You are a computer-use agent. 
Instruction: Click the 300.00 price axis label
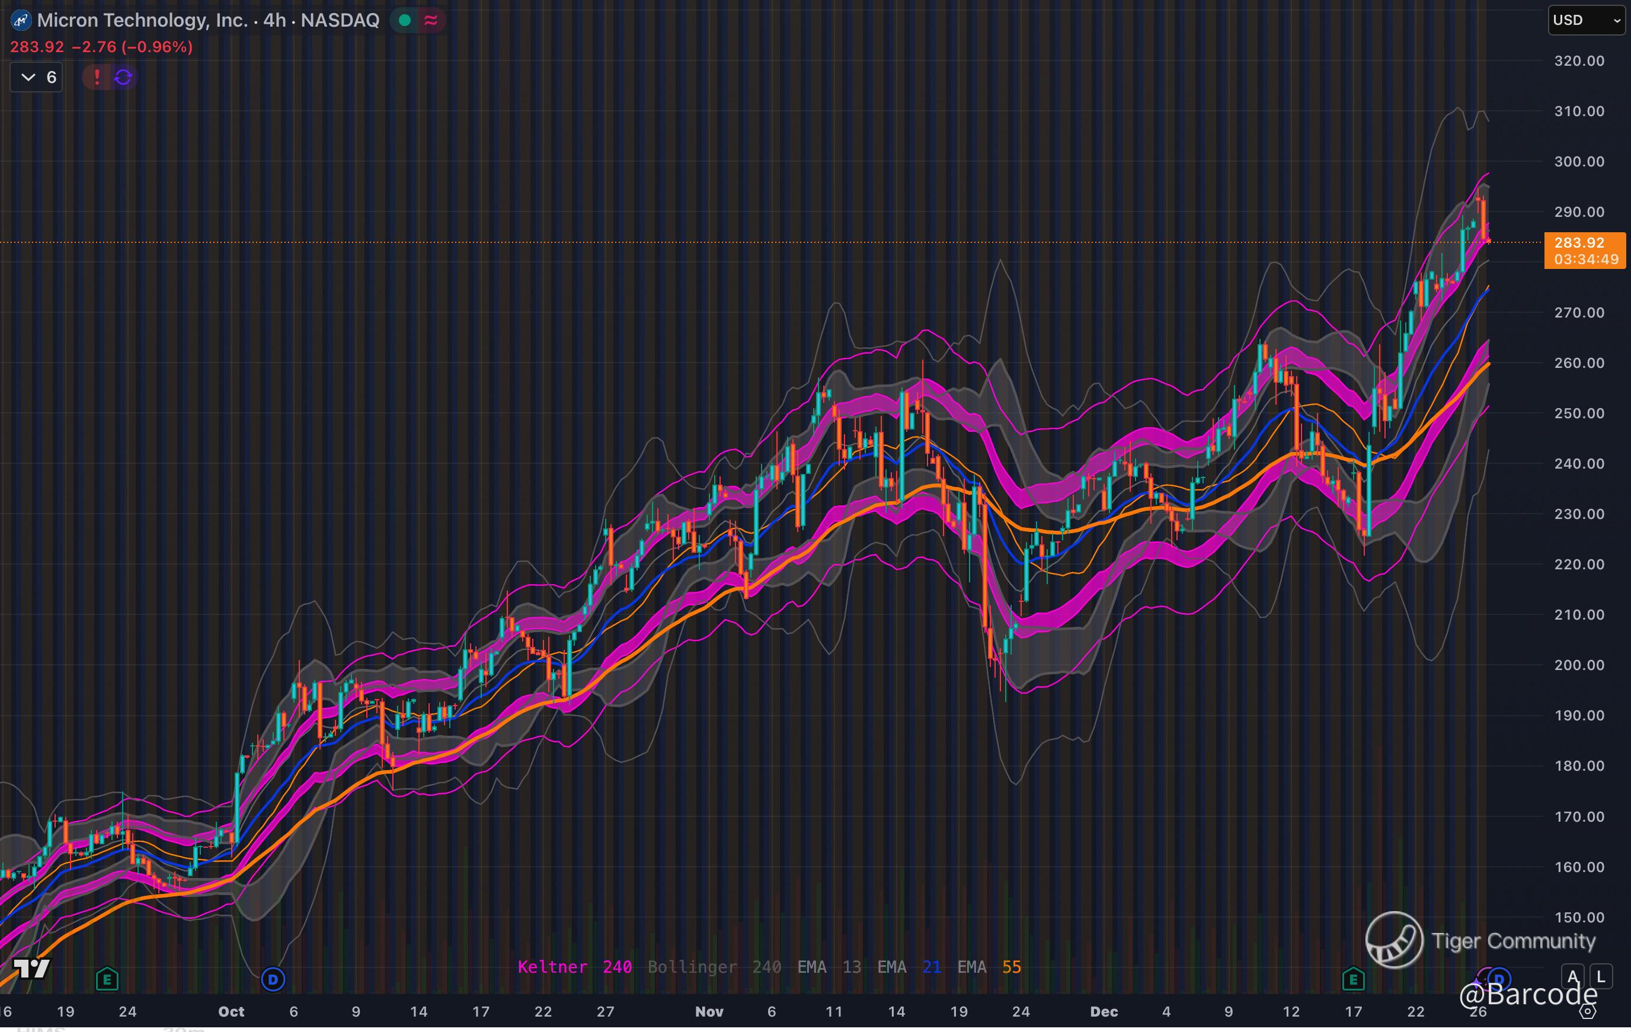pos(1579,161)
